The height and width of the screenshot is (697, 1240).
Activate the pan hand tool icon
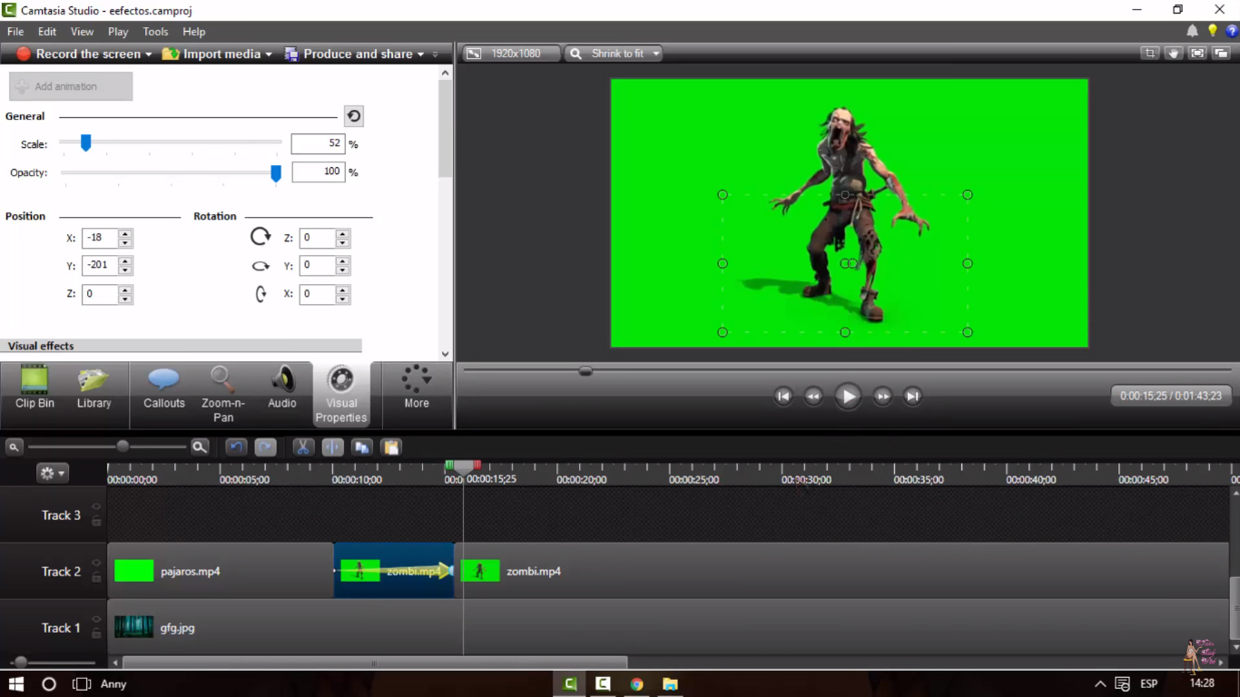point(1174,54)
